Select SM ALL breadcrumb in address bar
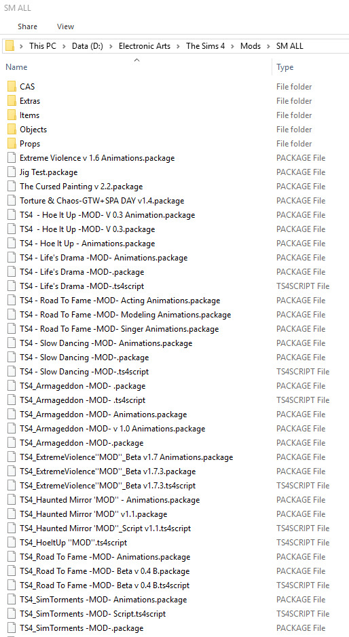 290,46
